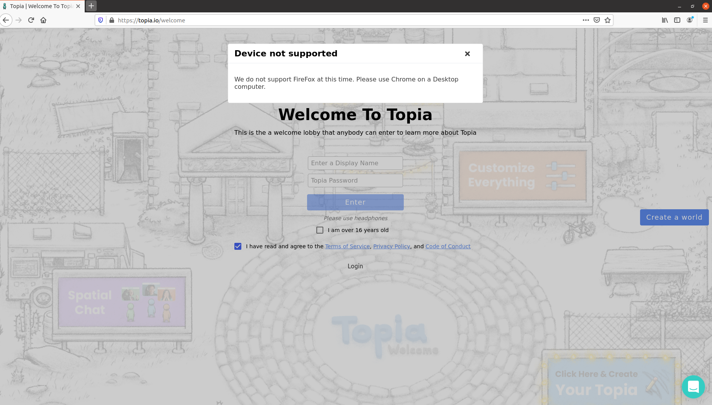This screenshot has height=405, width=712.
Task: Open the page actions overflow menu
Action: tap(586, 20)
